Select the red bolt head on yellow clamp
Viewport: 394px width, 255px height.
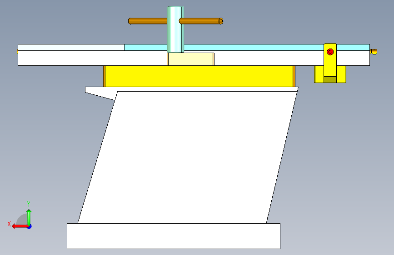pos(330,52)
